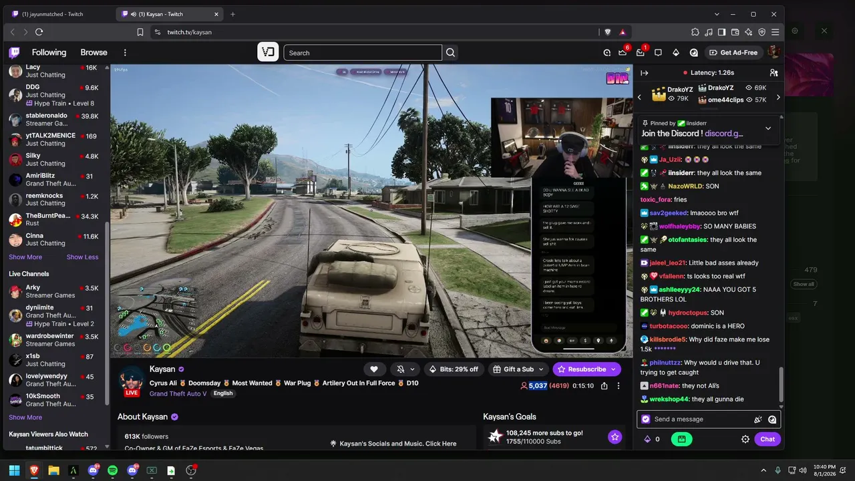The height and width of the screenshot is (481, 855).
Task: Open the emote picker in chat
Action: pos(772,420)
